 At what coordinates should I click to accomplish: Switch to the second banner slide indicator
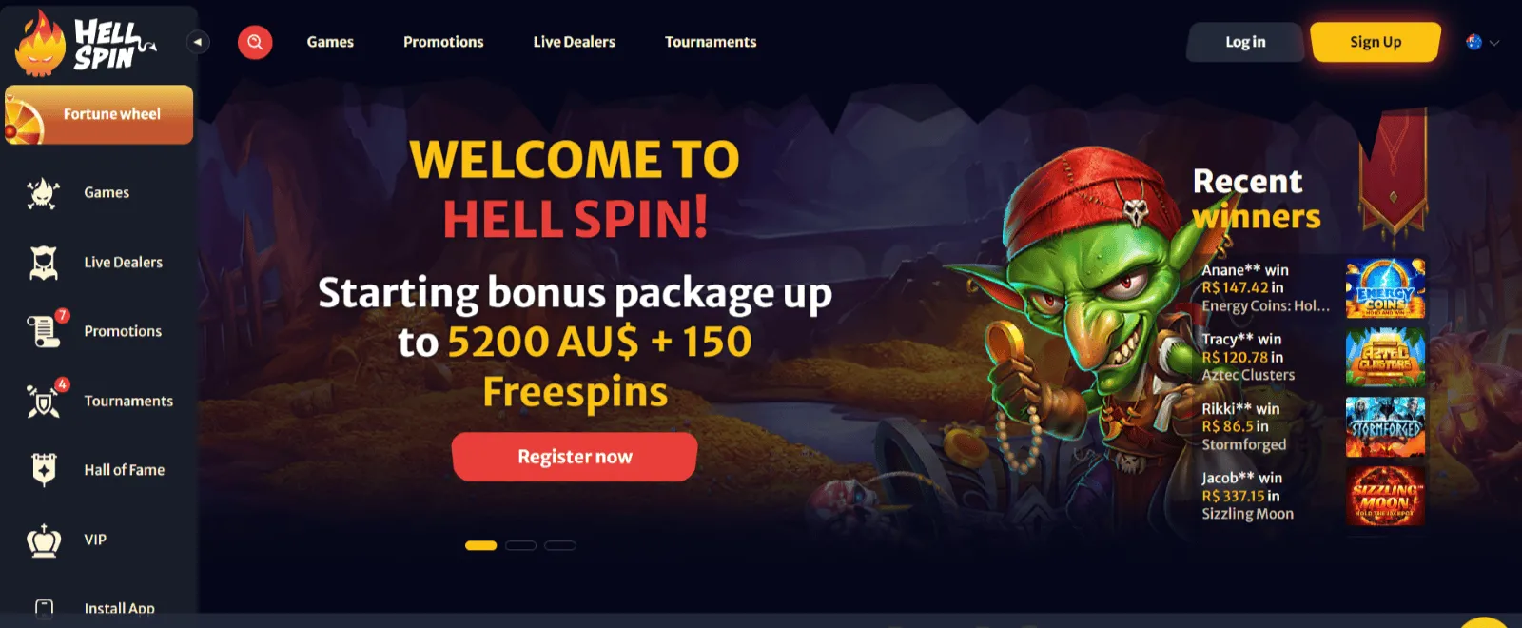(520, 546)
